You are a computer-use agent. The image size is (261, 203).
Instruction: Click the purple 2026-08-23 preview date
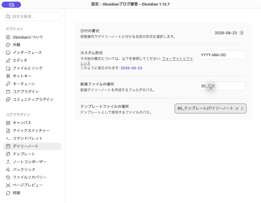(x=131, y=68)
